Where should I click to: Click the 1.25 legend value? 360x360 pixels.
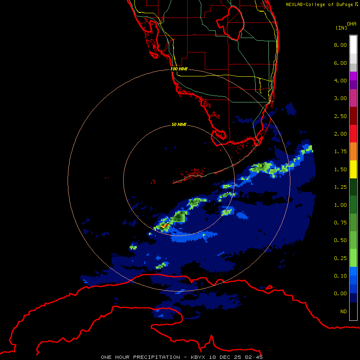tap(340, 187)
